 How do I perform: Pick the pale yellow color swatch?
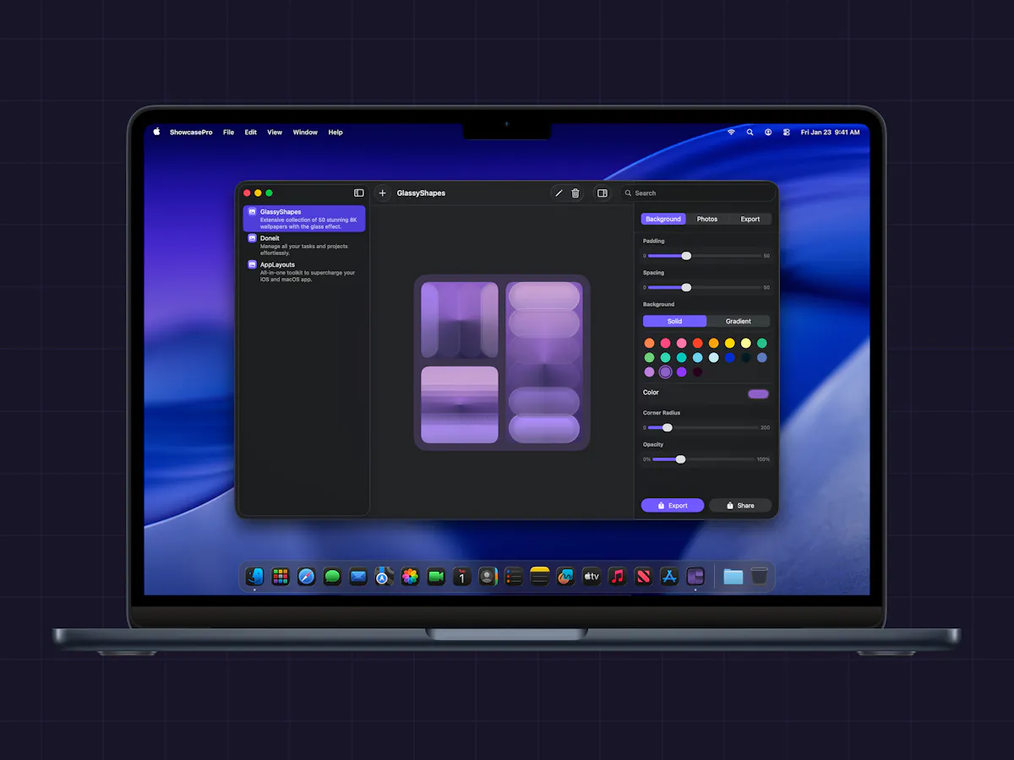click(x=746, y=343)
